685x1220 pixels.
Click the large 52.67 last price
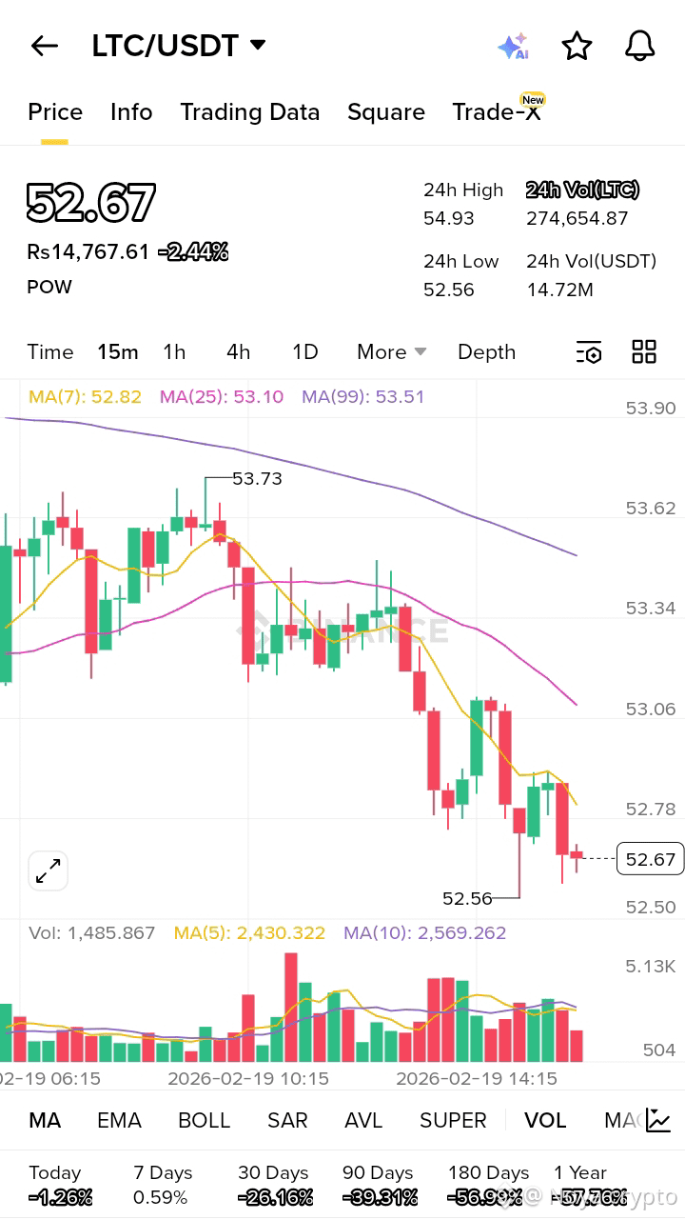(x=90, y=203)
